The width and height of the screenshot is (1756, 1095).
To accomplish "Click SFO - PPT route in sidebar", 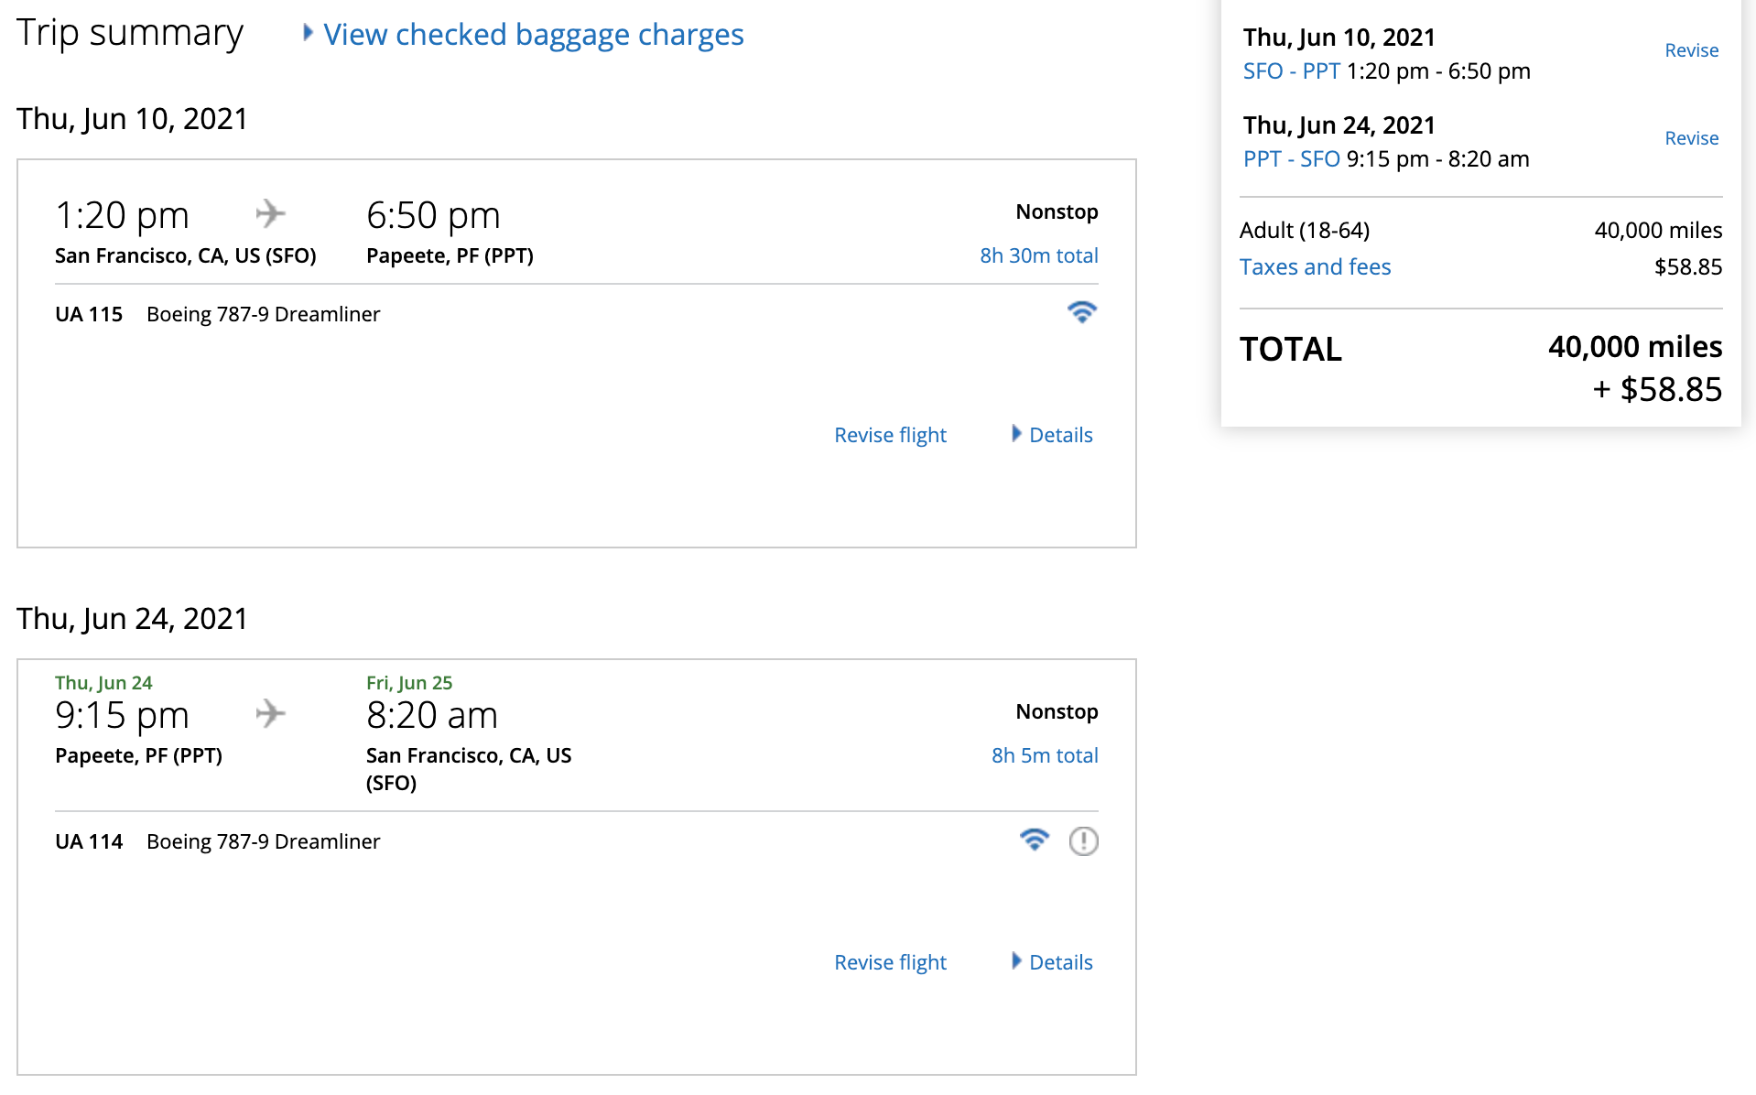I will [x=1291, y=71].
